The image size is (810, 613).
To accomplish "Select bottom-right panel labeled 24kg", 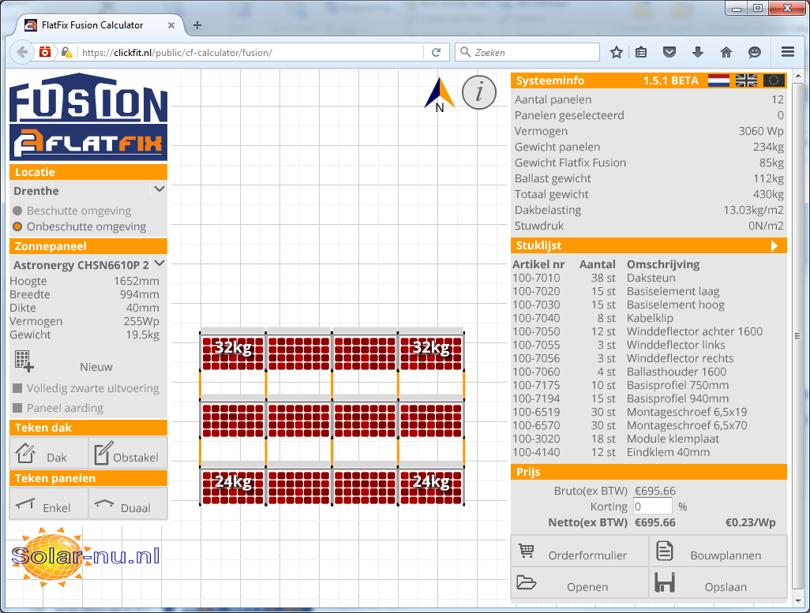I will coord(431,487).
